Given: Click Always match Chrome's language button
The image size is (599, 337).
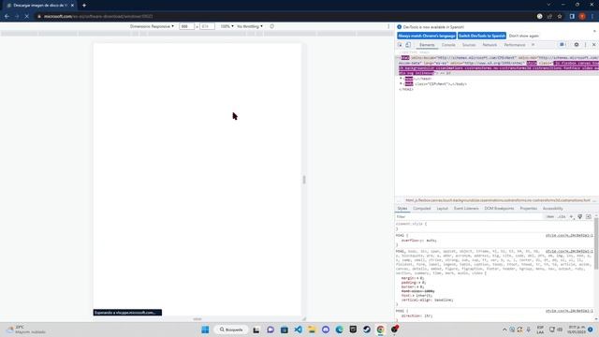Looking at the screenshot, I should (427, 36).
